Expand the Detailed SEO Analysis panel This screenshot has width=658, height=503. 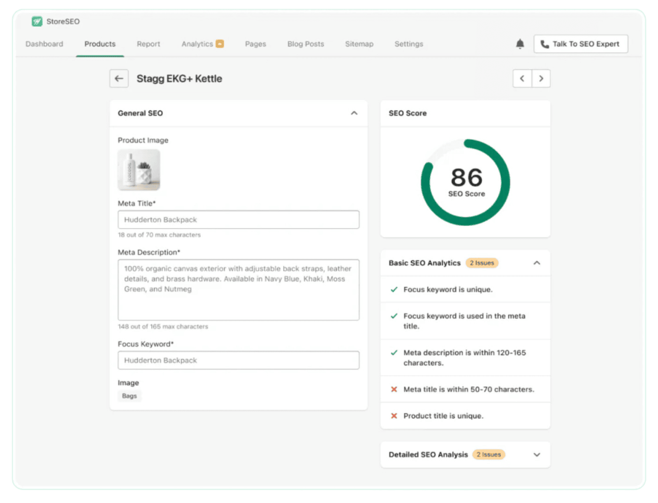tap(537, 455)
